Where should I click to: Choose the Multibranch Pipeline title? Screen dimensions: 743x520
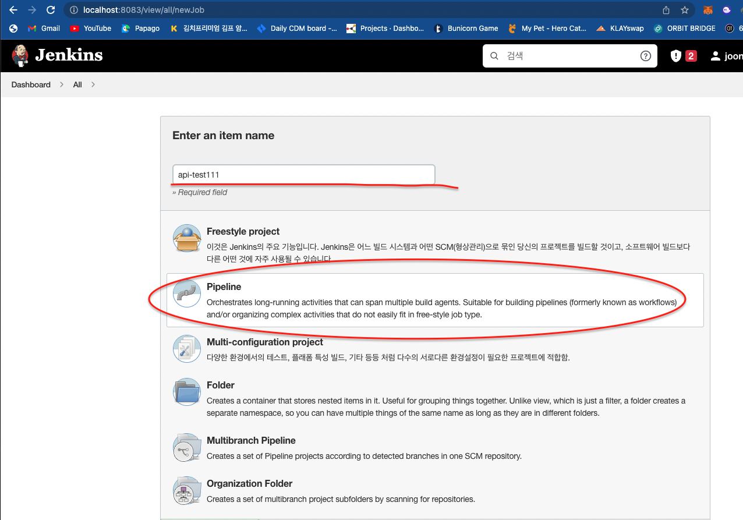(251, 440)
